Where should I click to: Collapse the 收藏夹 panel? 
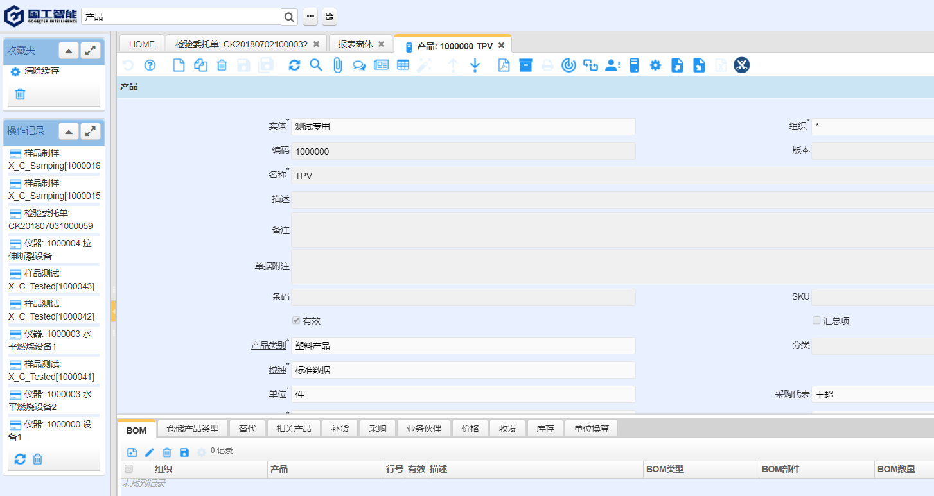pos(68,50)
